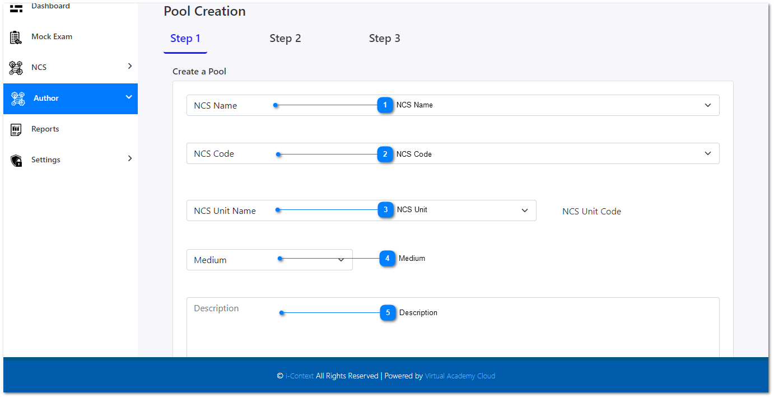
Task: Open the NCS Code dropdown
Action: 707,153
